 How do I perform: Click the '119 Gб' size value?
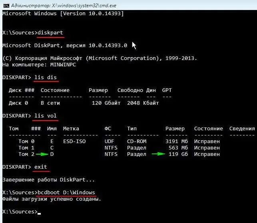(178, 154)
